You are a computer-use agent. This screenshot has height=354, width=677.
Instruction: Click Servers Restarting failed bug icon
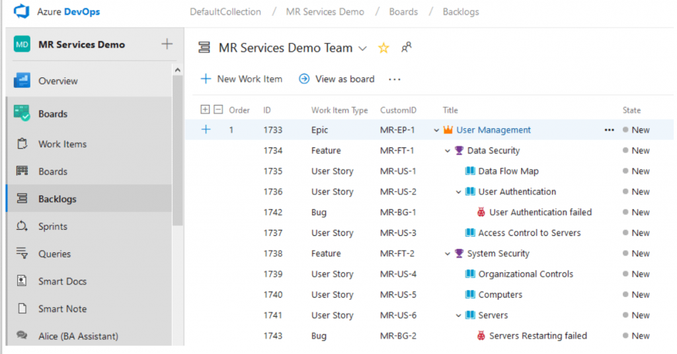click(481, 336)
